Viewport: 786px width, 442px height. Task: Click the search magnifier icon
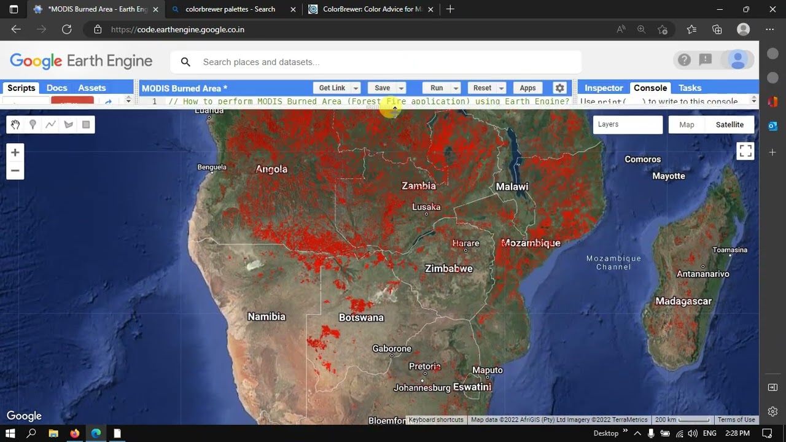point(186,62)
